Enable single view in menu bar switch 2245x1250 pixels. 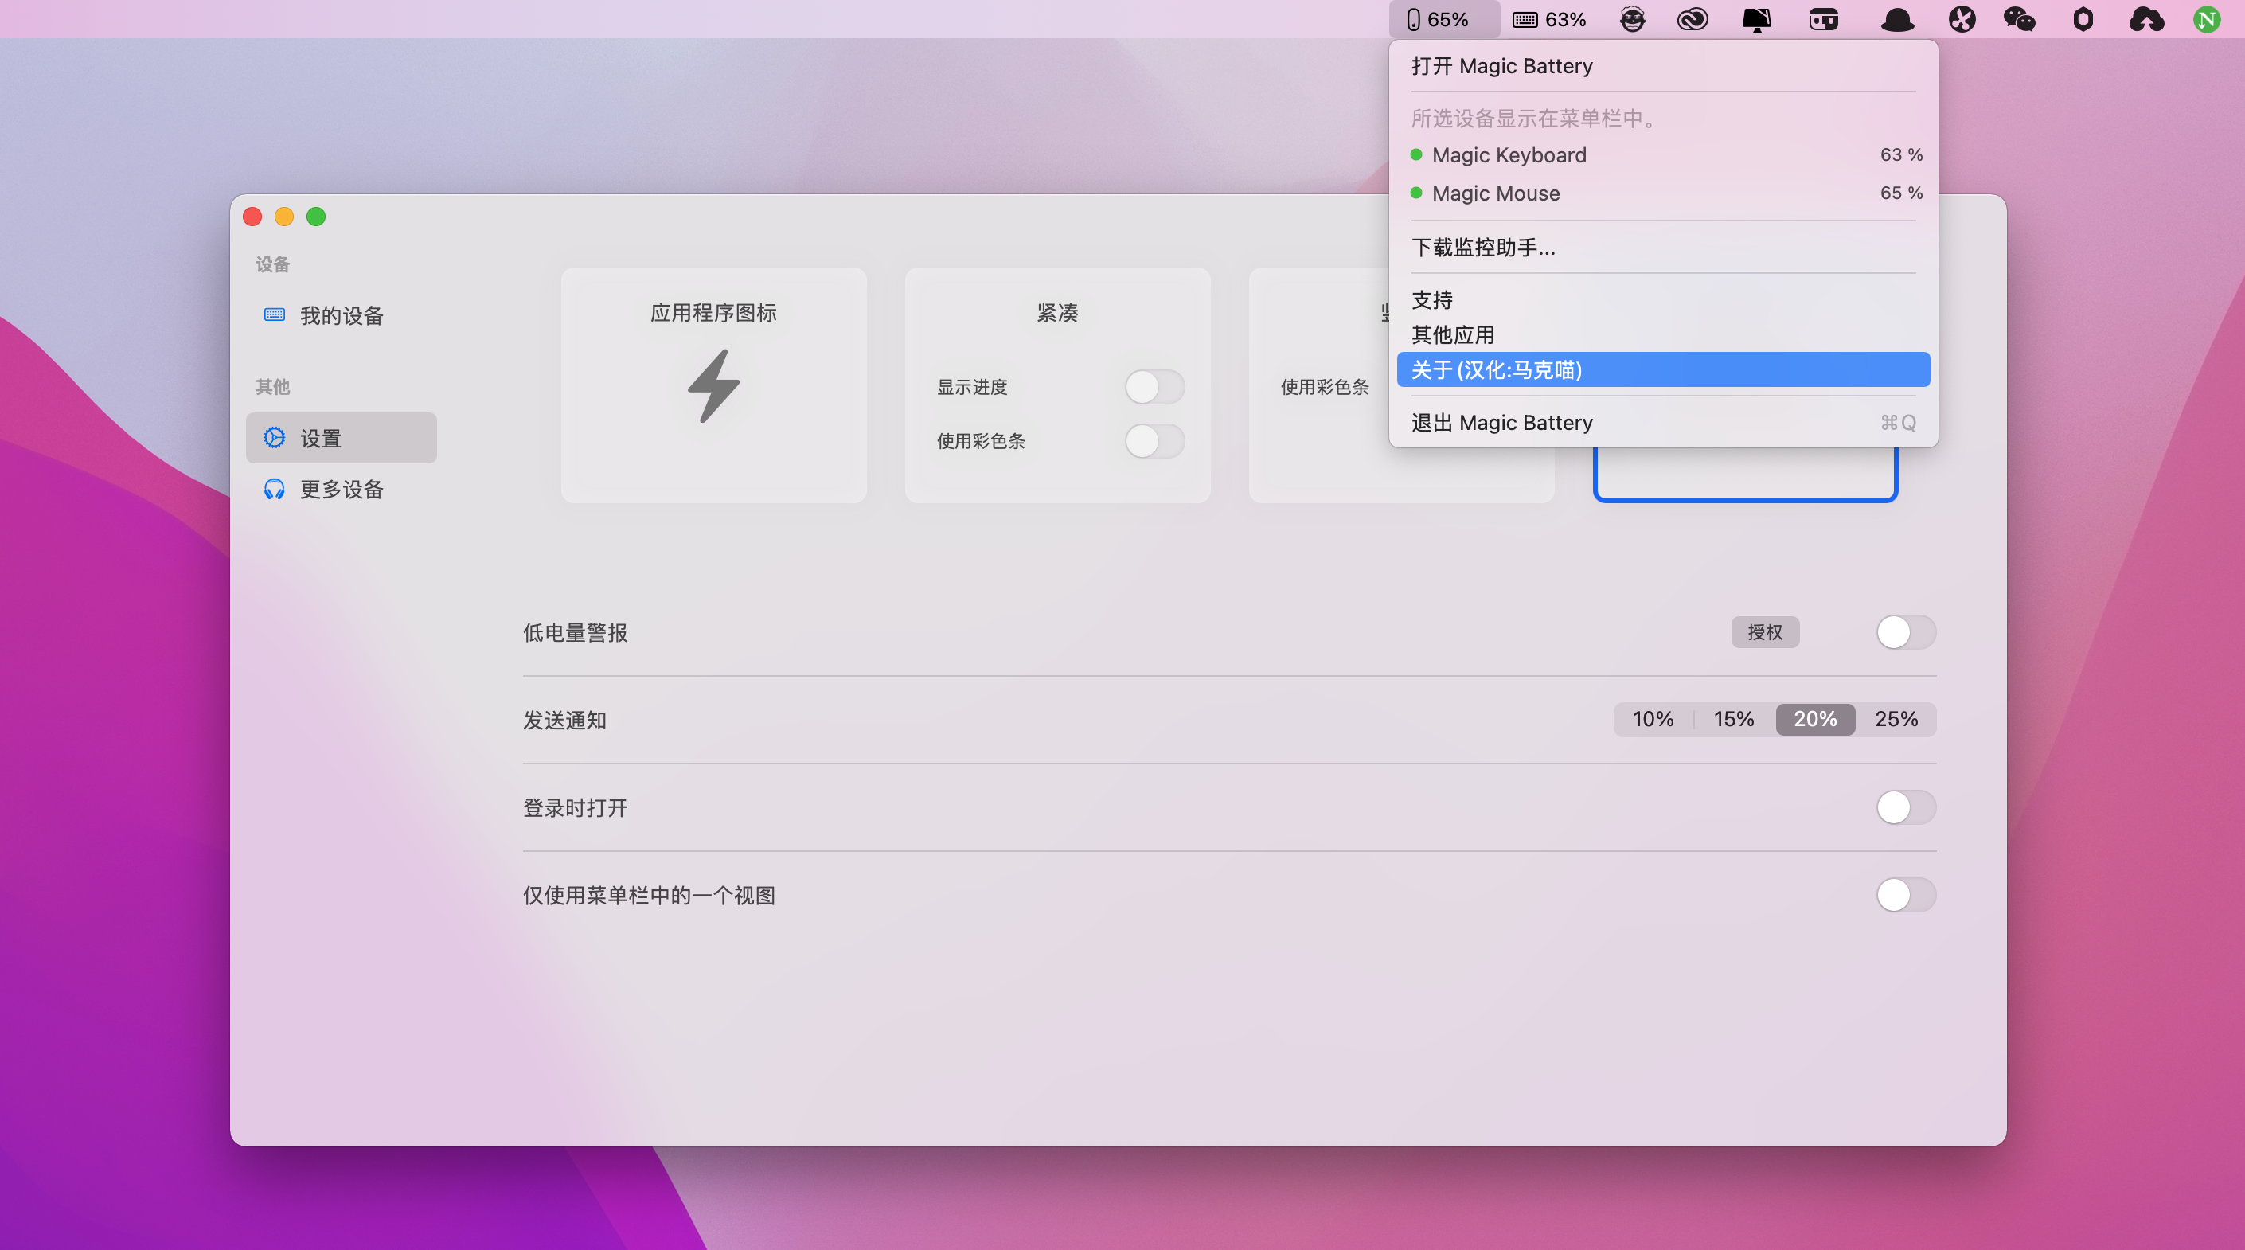click(1905, 895)
